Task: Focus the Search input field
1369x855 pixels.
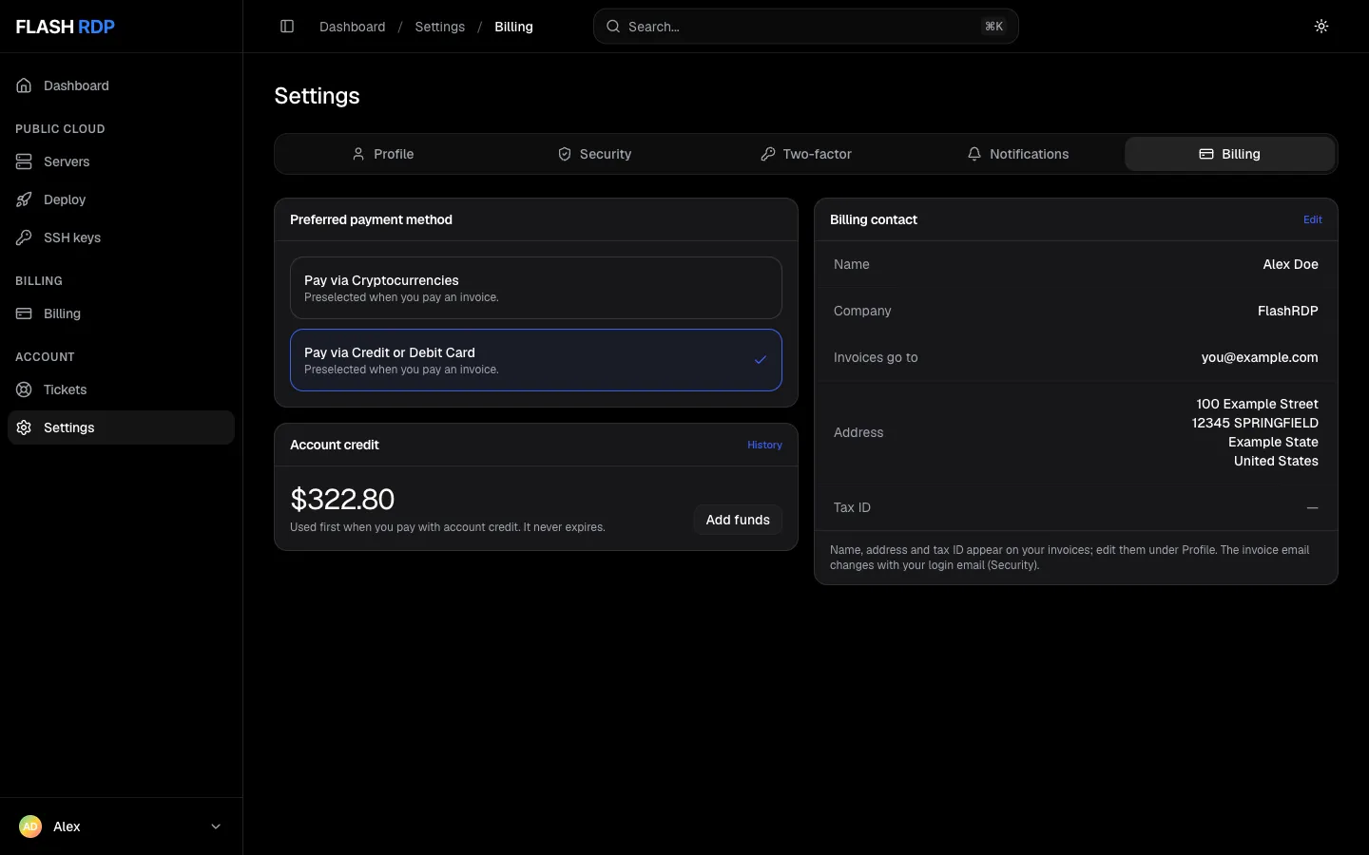Action: pos(806,27)
